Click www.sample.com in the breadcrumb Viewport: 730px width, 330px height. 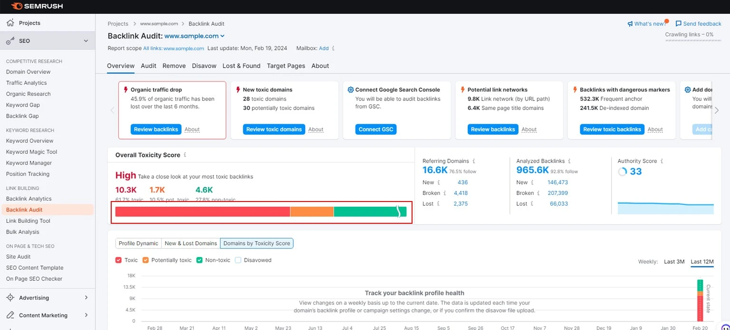point(159,24)
